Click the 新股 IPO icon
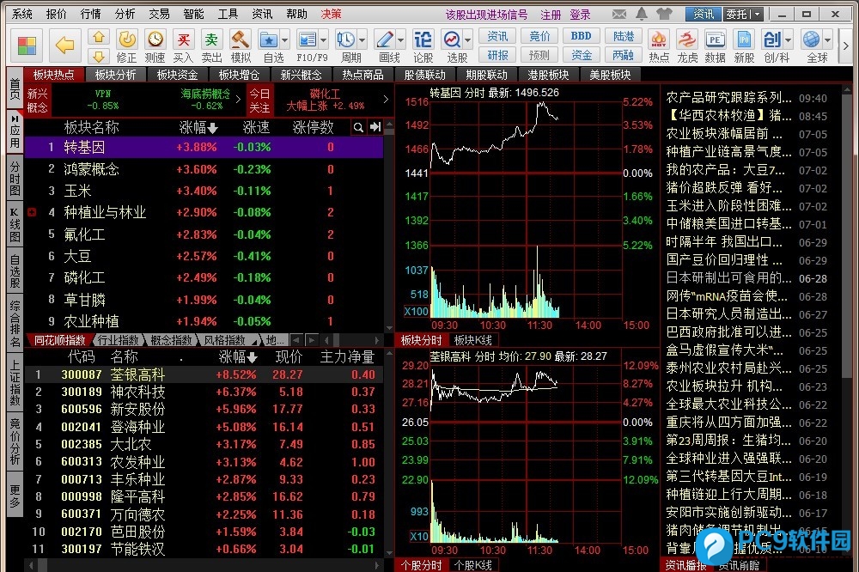 pos(744,46)
